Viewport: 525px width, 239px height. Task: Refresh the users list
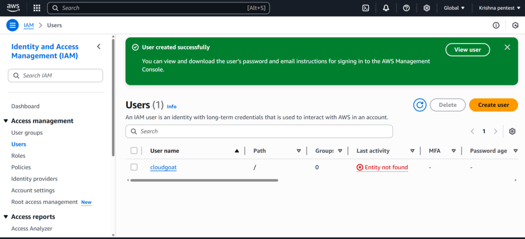[x=420, y=105]
